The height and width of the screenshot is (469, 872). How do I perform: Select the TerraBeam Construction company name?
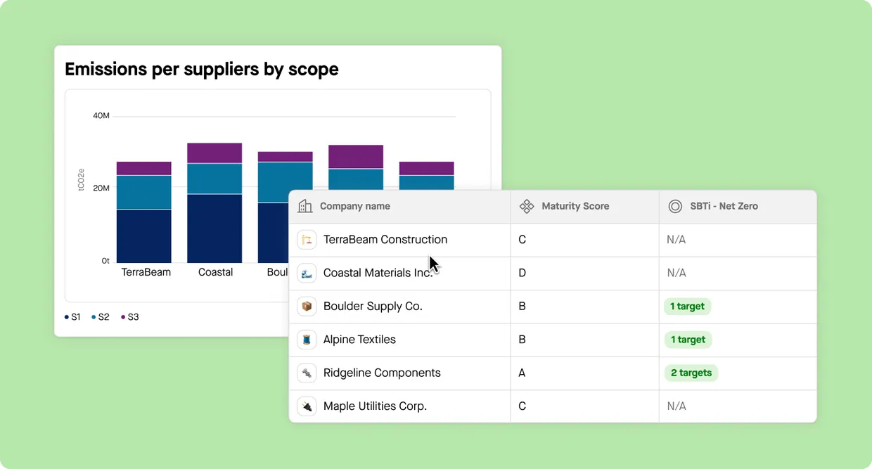385,240
